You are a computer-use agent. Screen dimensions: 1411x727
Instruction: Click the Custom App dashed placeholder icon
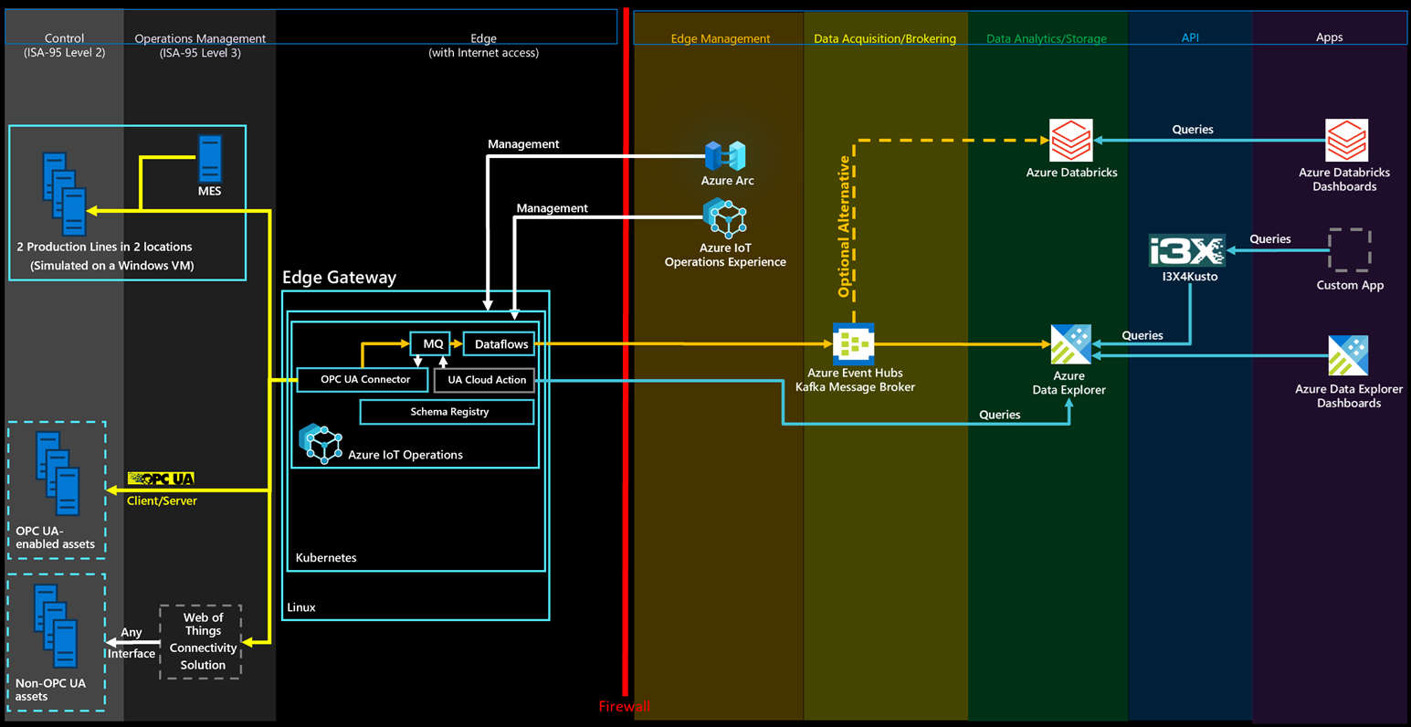(1350, 250)
